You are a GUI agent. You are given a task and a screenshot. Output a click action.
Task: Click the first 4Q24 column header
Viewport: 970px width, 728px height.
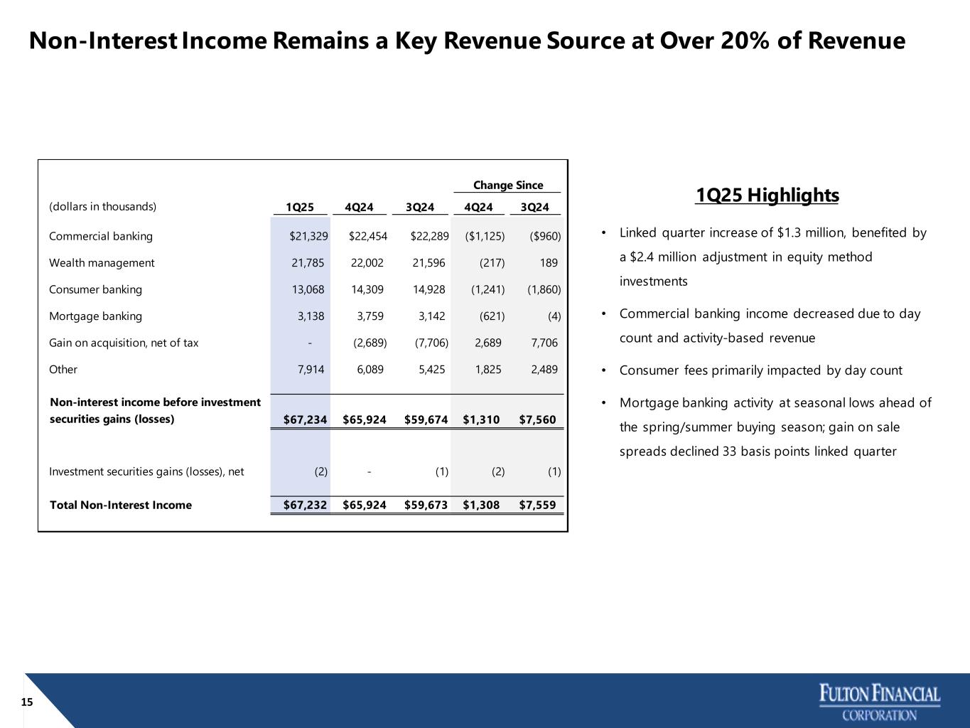tap(358, 207)
